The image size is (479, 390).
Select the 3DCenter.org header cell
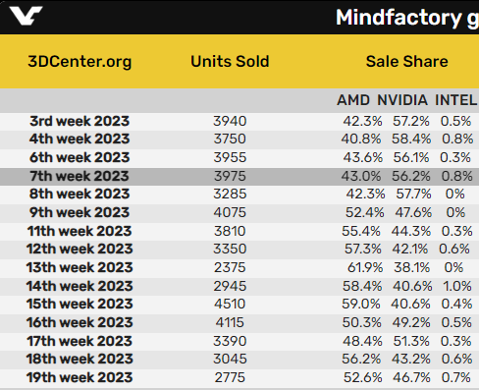click(x=80, y=61)
